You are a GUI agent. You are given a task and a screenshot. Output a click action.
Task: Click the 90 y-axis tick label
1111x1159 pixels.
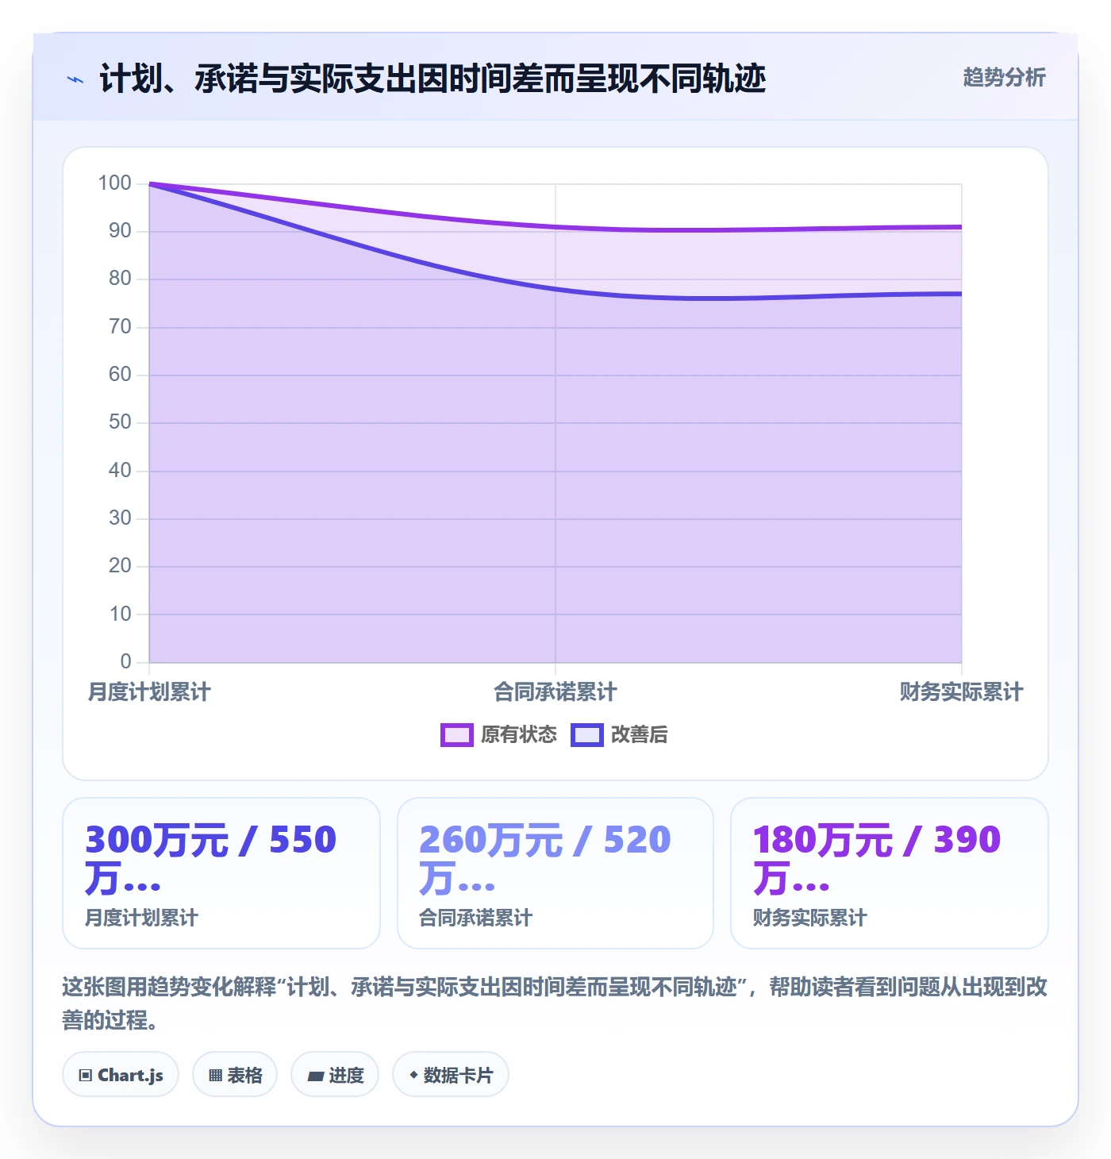point(120,231)
